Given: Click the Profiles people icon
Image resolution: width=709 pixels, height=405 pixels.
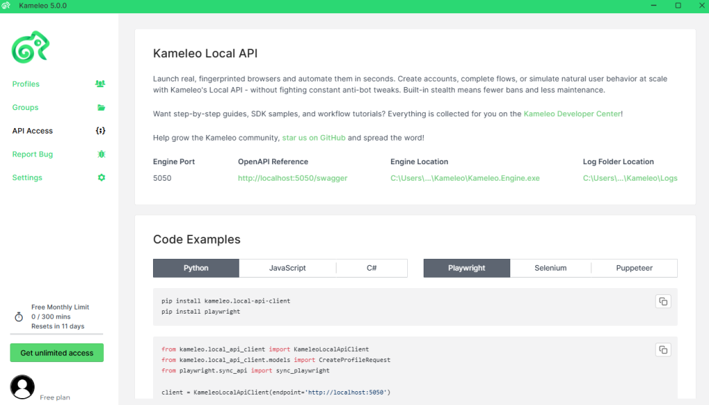Looking at the screenshot, I should (x=100, y=84).
